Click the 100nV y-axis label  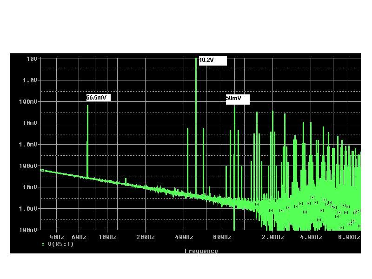click(x=28, y=230)
